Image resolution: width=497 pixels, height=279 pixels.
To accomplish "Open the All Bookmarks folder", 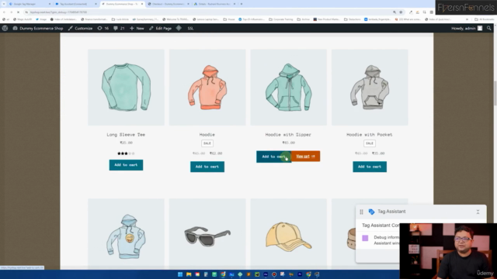I will [x=485, y=19].
